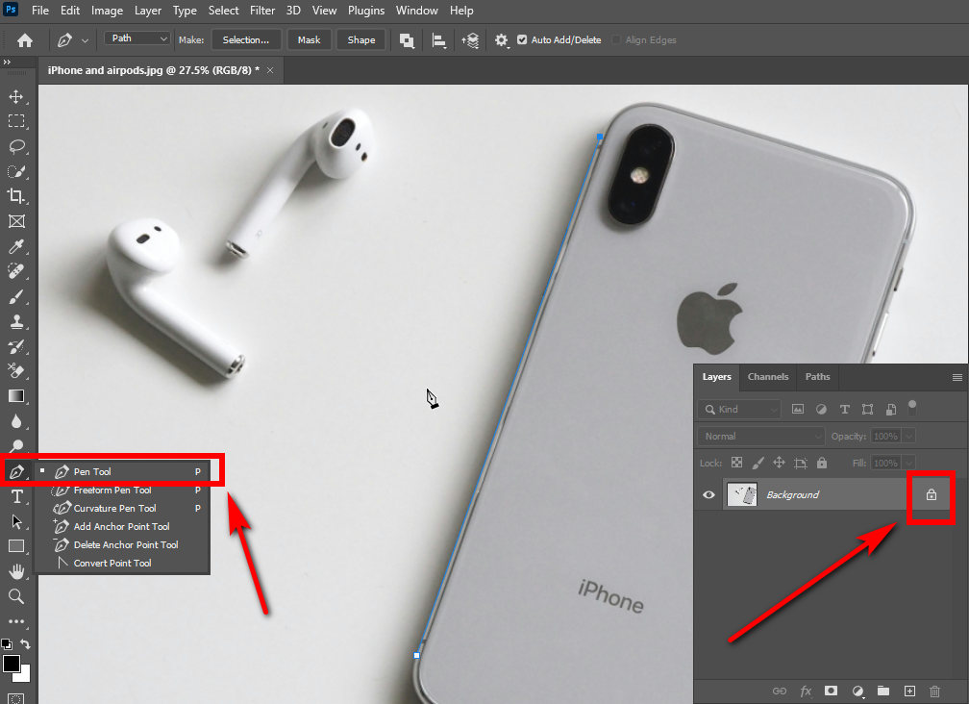Select the Crop tool

tap(16, 196)
